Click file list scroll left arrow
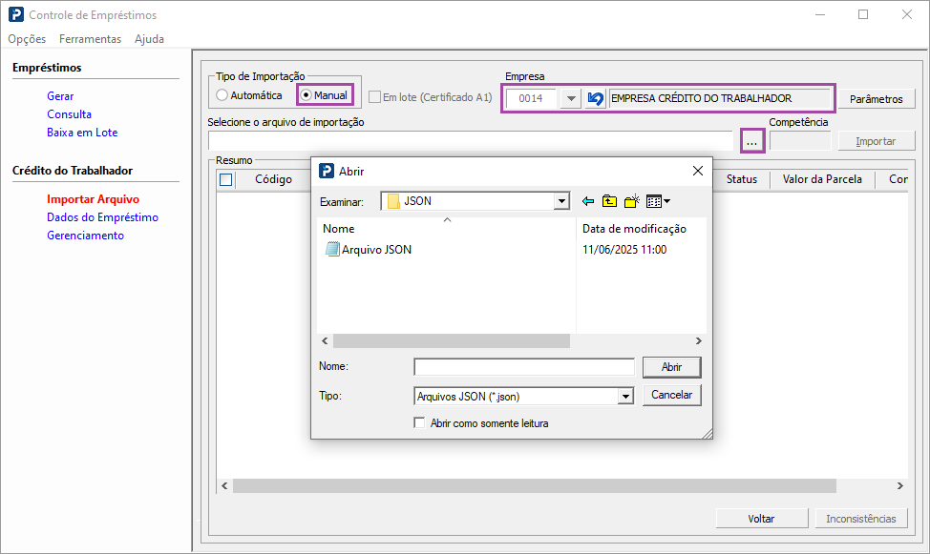 325,340
